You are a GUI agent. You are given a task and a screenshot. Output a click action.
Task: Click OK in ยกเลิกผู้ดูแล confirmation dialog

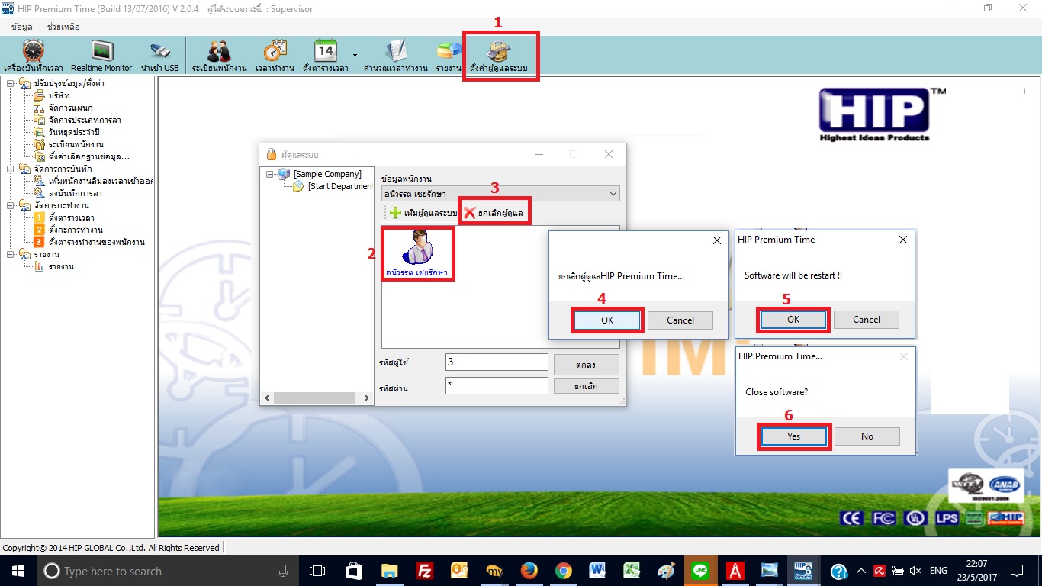[x=607, y=320]
